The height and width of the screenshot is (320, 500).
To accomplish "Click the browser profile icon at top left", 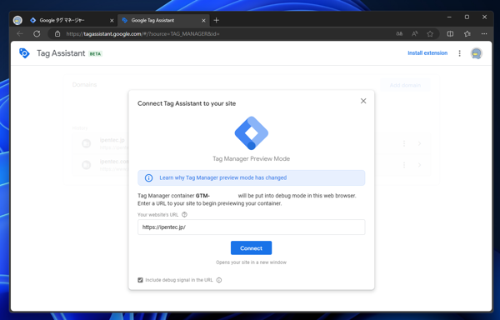I will tap(17, 20).
